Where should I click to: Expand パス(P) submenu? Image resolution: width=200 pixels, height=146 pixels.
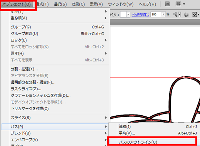coord(55,127)
